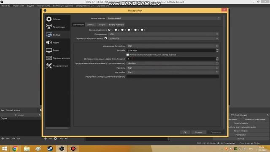Open source properties gear icon
The image size is (270, 152).
55,138
